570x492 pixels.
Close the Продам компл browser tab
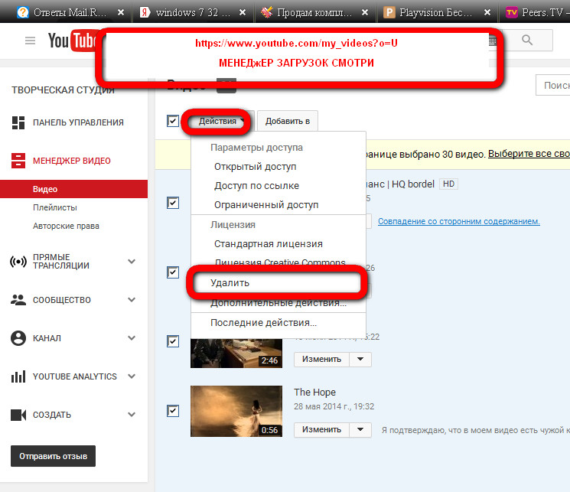coord(365,13)
